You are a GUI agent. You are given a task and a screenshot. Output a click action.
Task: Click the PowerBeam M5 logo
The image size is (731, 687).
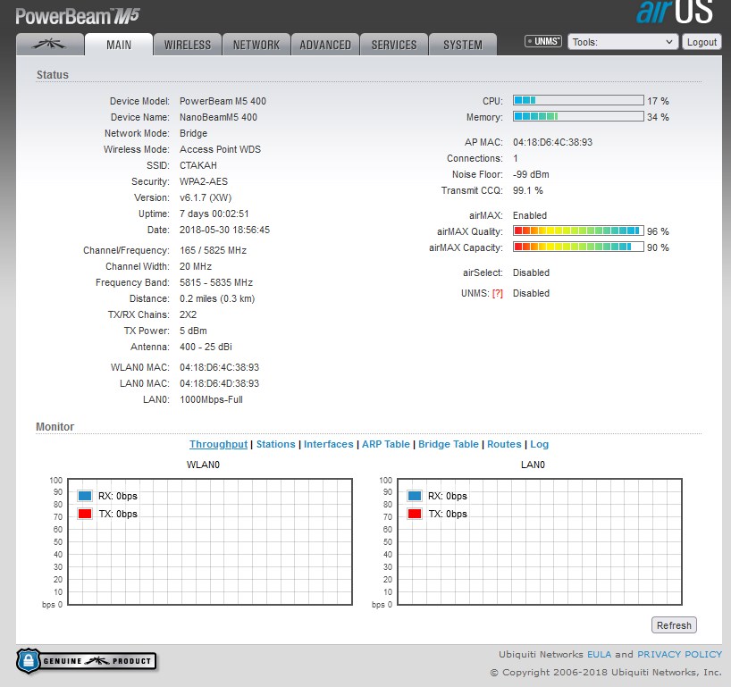coord(78,16)
